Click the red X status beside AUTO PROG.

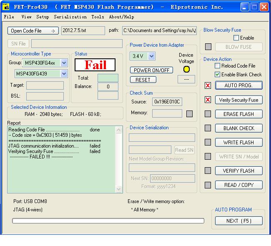pos(208,85)
